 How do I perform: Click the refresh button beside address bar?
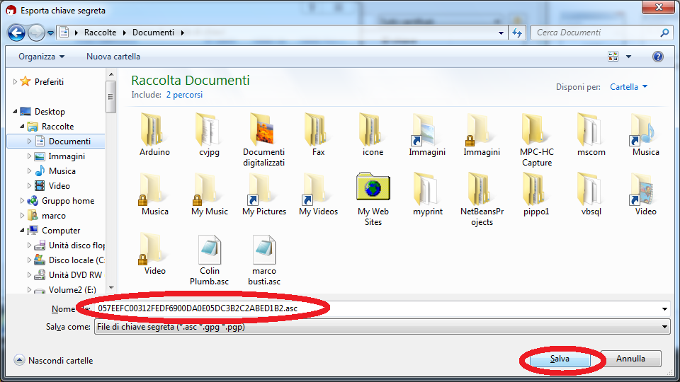tap(517, 33)
